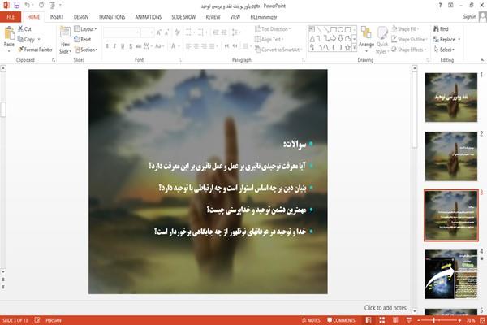487x325 pixels.
Task: Open the FILE tab
Action: (11, 17)
